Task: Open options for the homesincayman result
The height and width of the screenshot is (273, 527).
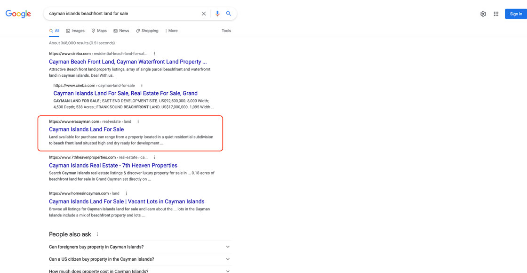Action: coord(127,193)
